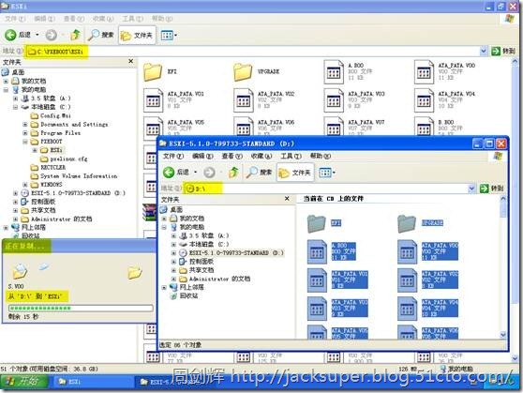Select the RECYCLER folder in the tree
This screenshot has width=523, height=393.
48,167
